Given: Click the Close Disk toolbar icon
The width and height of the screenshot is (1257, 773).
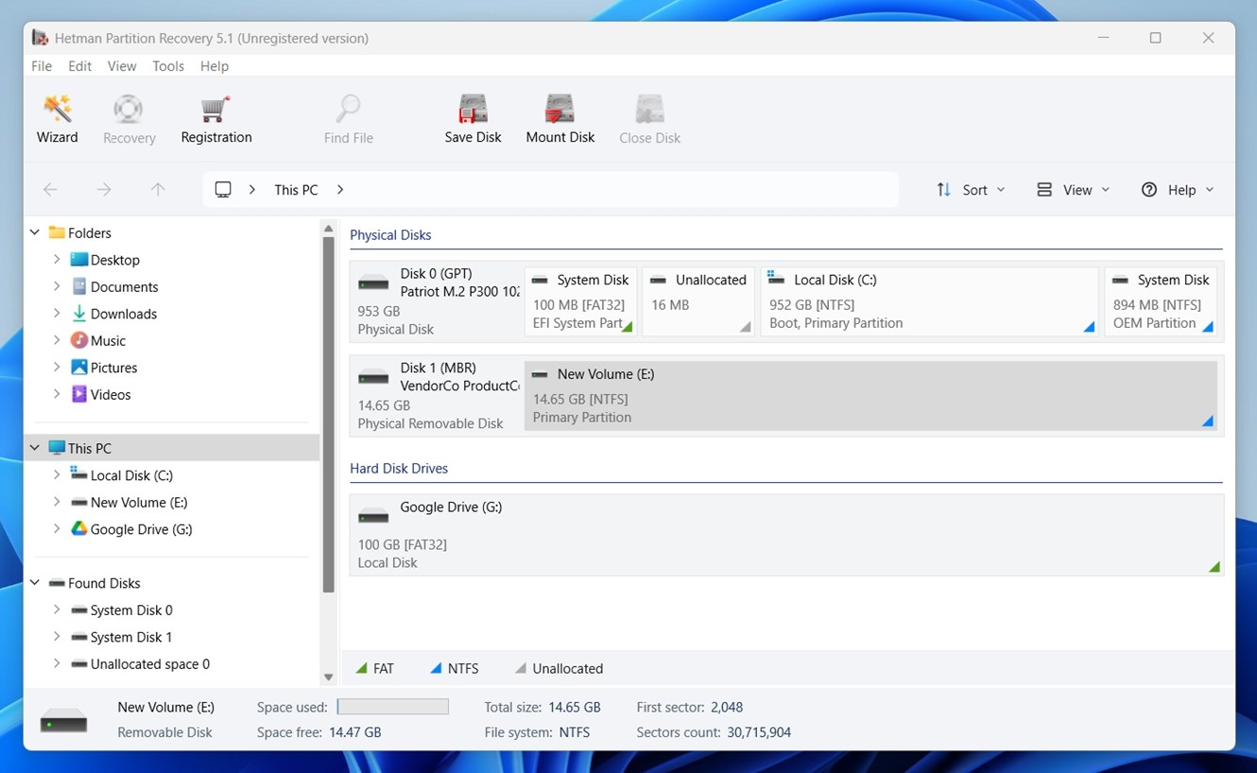Looking at the screenshot, I should click(649, 118).
